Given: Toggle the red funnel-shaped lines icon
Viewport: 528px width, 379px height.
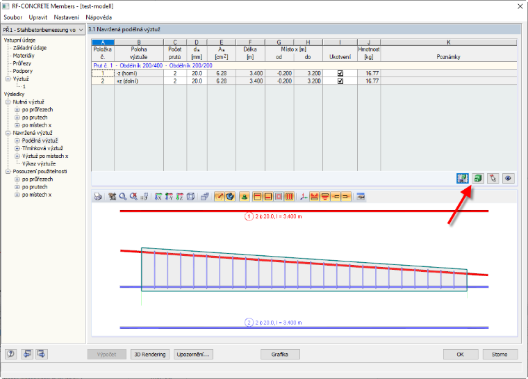Looking at the screenshot, I should coord(325,197).
